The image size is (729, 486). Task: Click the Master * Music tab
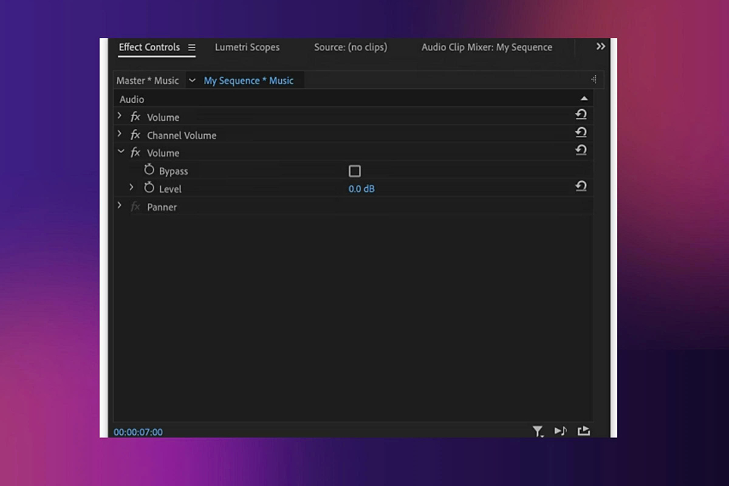[x=147, y=80]
